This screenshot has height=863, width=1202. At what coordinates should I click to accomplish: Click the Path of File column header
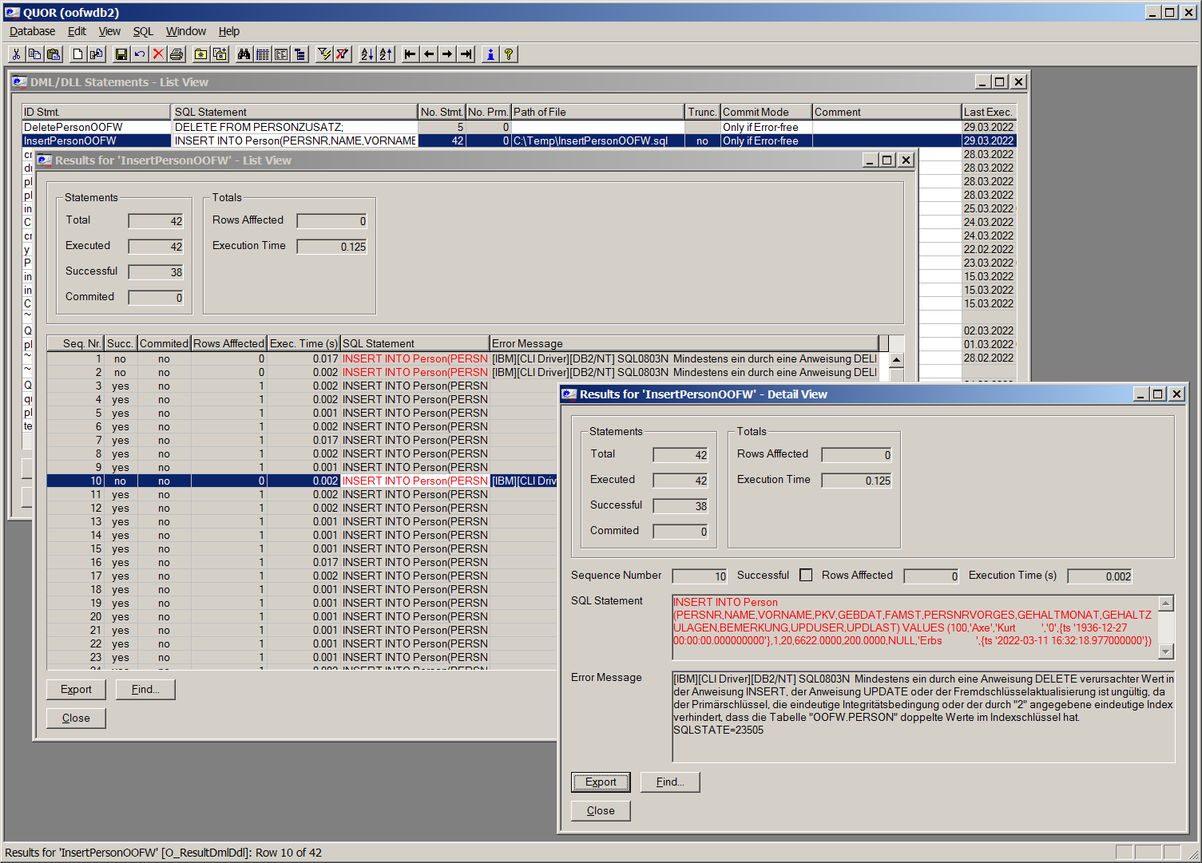click(598, 112)
